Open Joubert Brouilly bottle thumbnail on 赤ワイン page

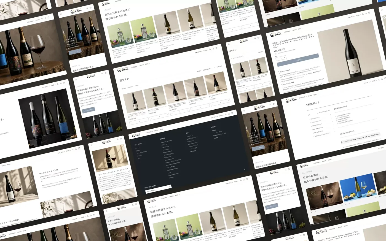(216, 83)
